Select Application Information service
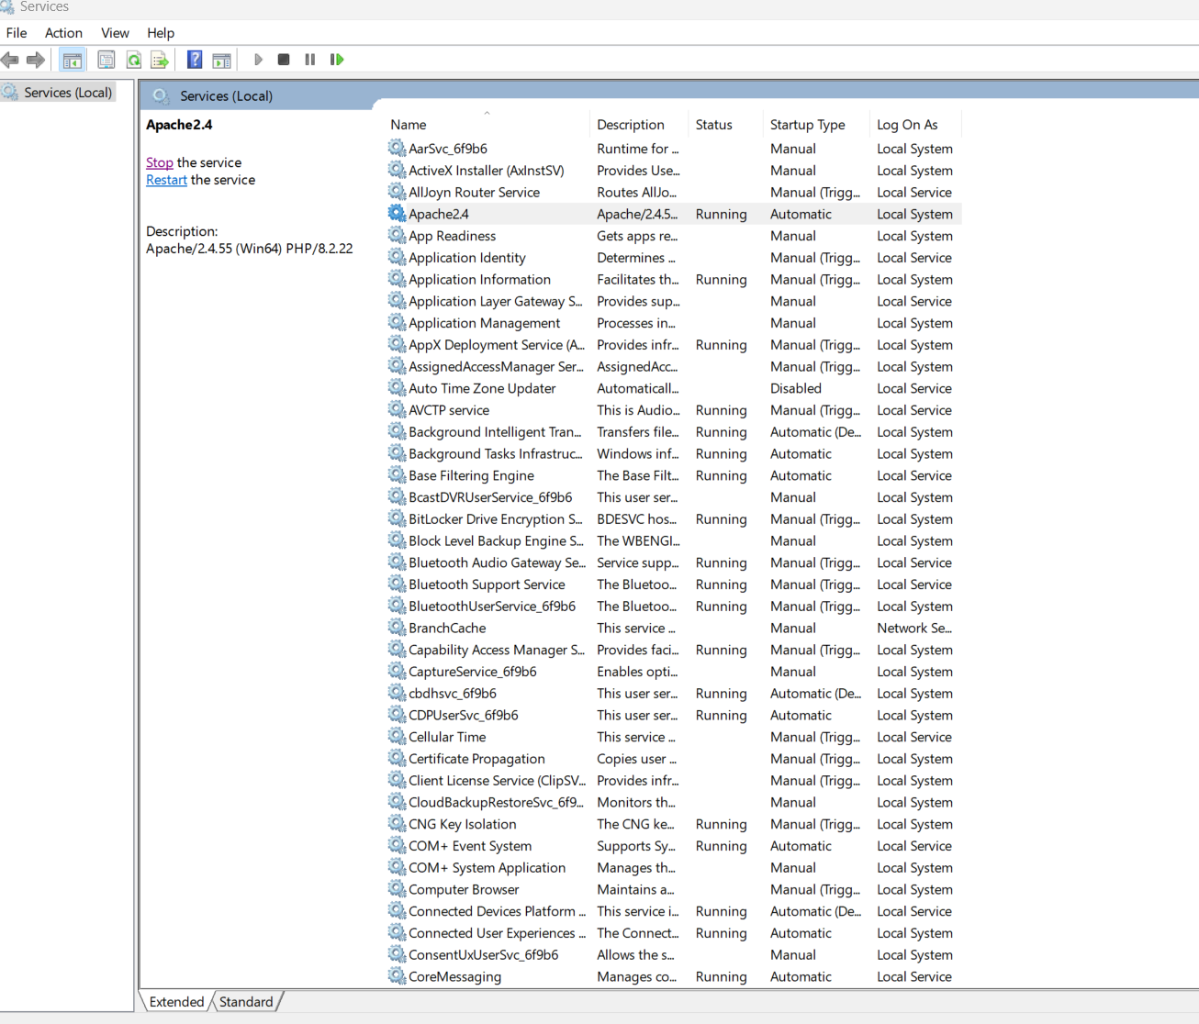 click(673, 280)
